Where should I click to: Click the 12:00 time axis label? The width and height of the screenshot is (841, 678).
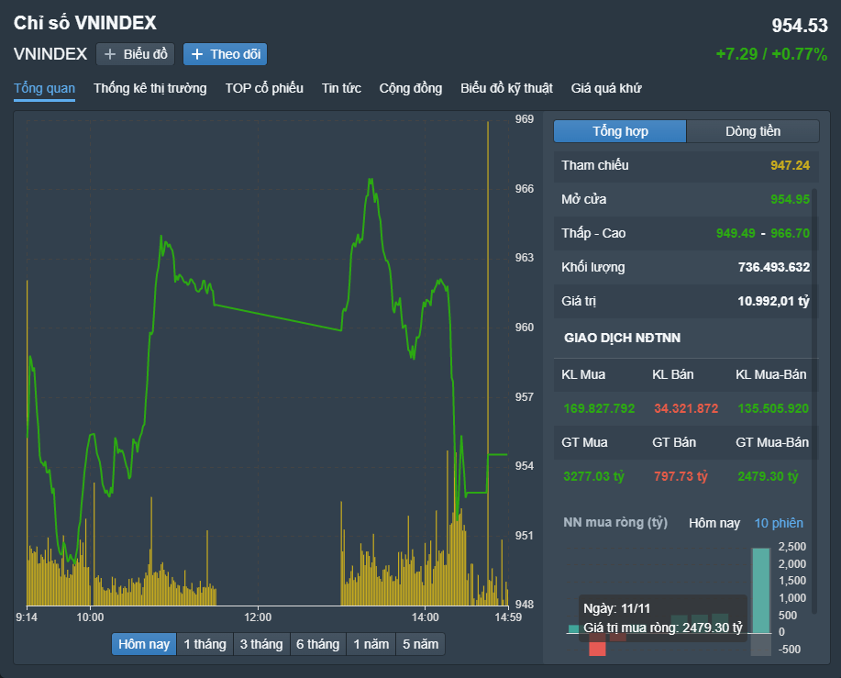258,617
